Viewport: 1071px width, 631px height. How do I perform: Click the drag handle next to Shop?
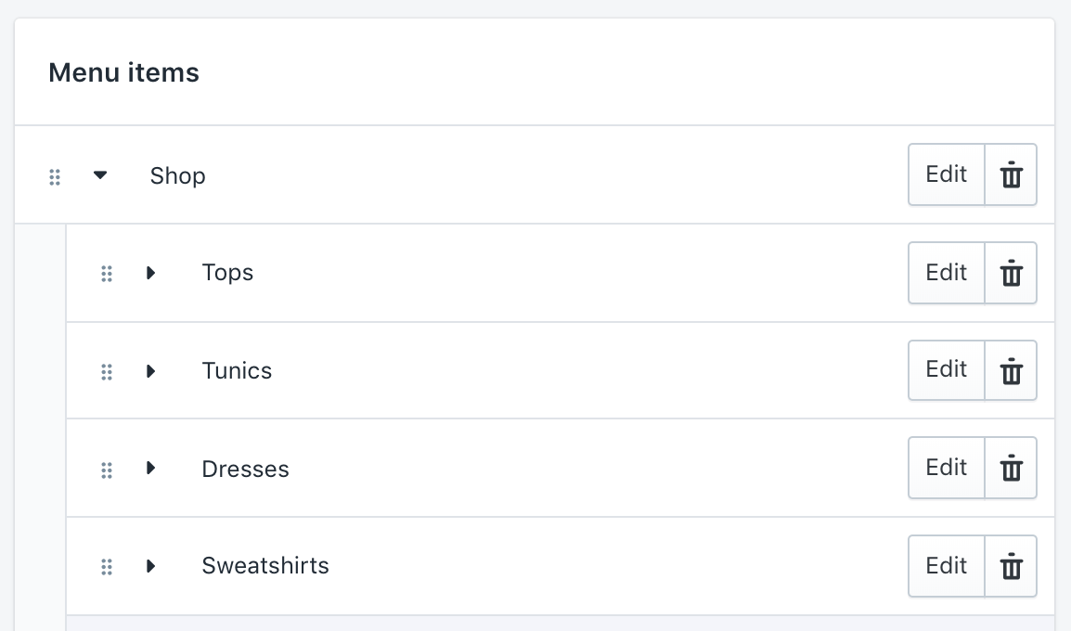[x=55, y=176]
